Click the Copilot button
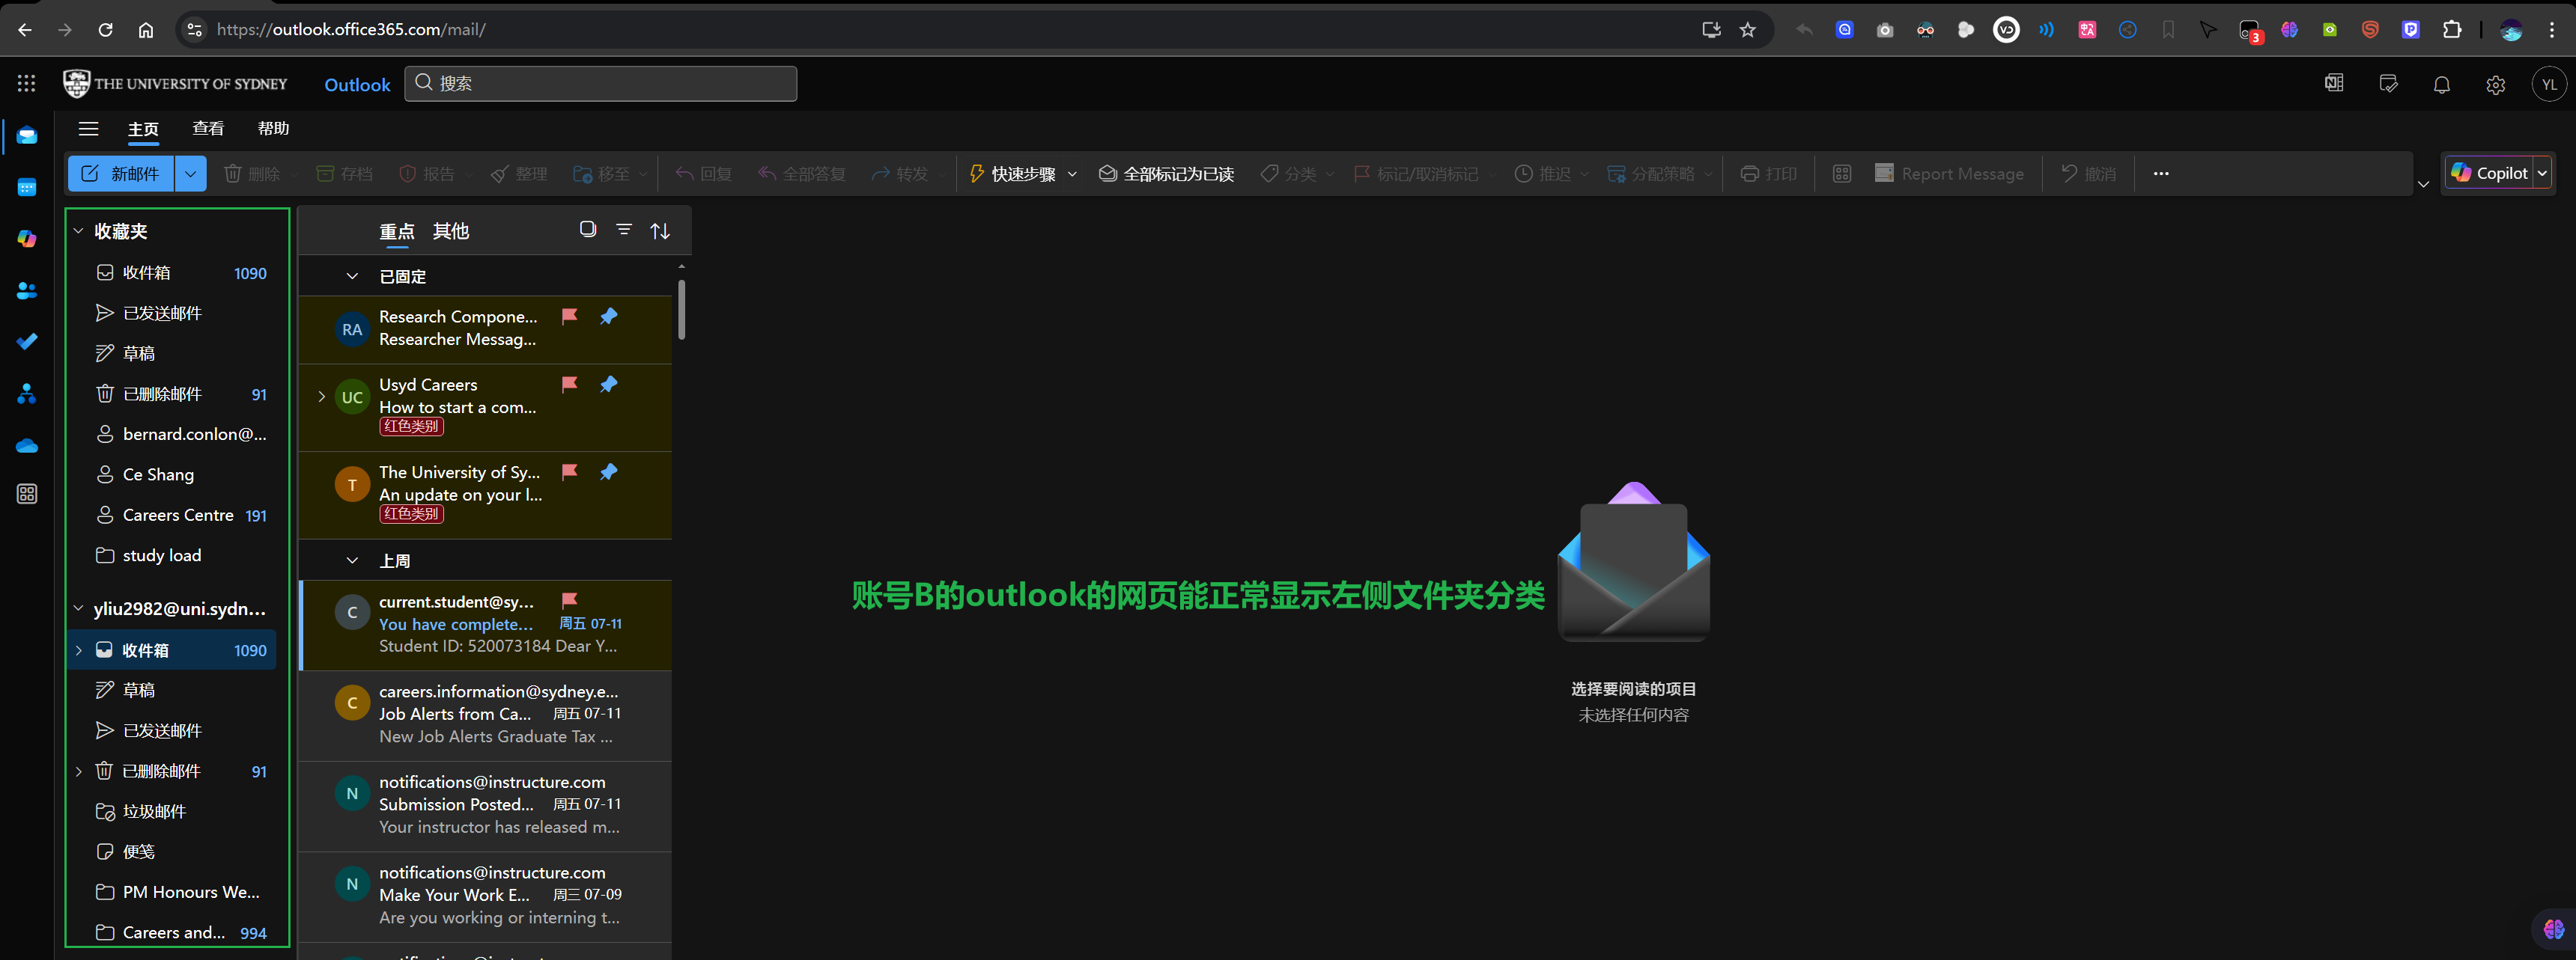The height and width of the screenshot is (960, 2576). coord(2489,173)
